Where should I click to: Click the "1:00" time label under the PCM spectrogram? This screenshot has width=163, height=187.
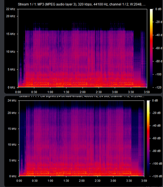tap(50, 181)
